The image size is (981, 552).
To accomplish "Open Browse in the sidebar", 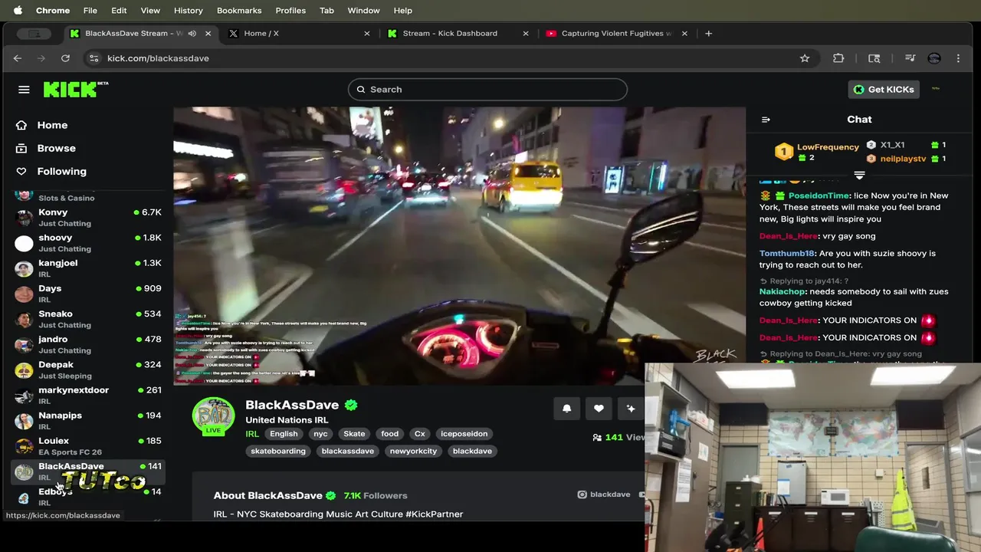I will pos(56,148).
